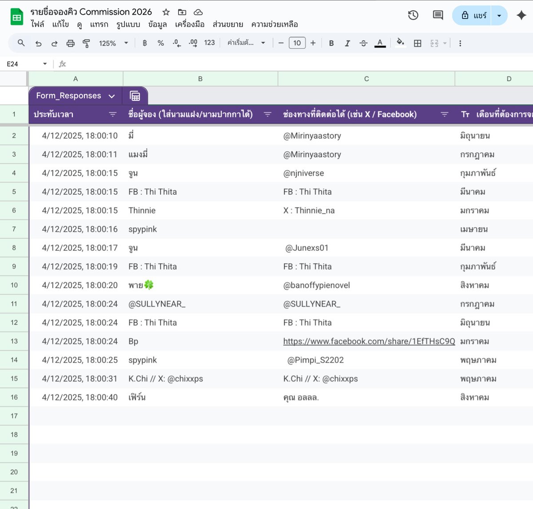The image size is (533, 509).
Task: Open ไฟล์ menu
Action: point(38,24)
